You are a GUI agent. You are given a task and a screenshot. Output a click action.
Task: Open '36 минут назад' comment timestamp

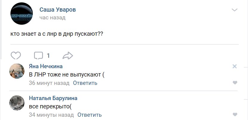click(49, 83)
